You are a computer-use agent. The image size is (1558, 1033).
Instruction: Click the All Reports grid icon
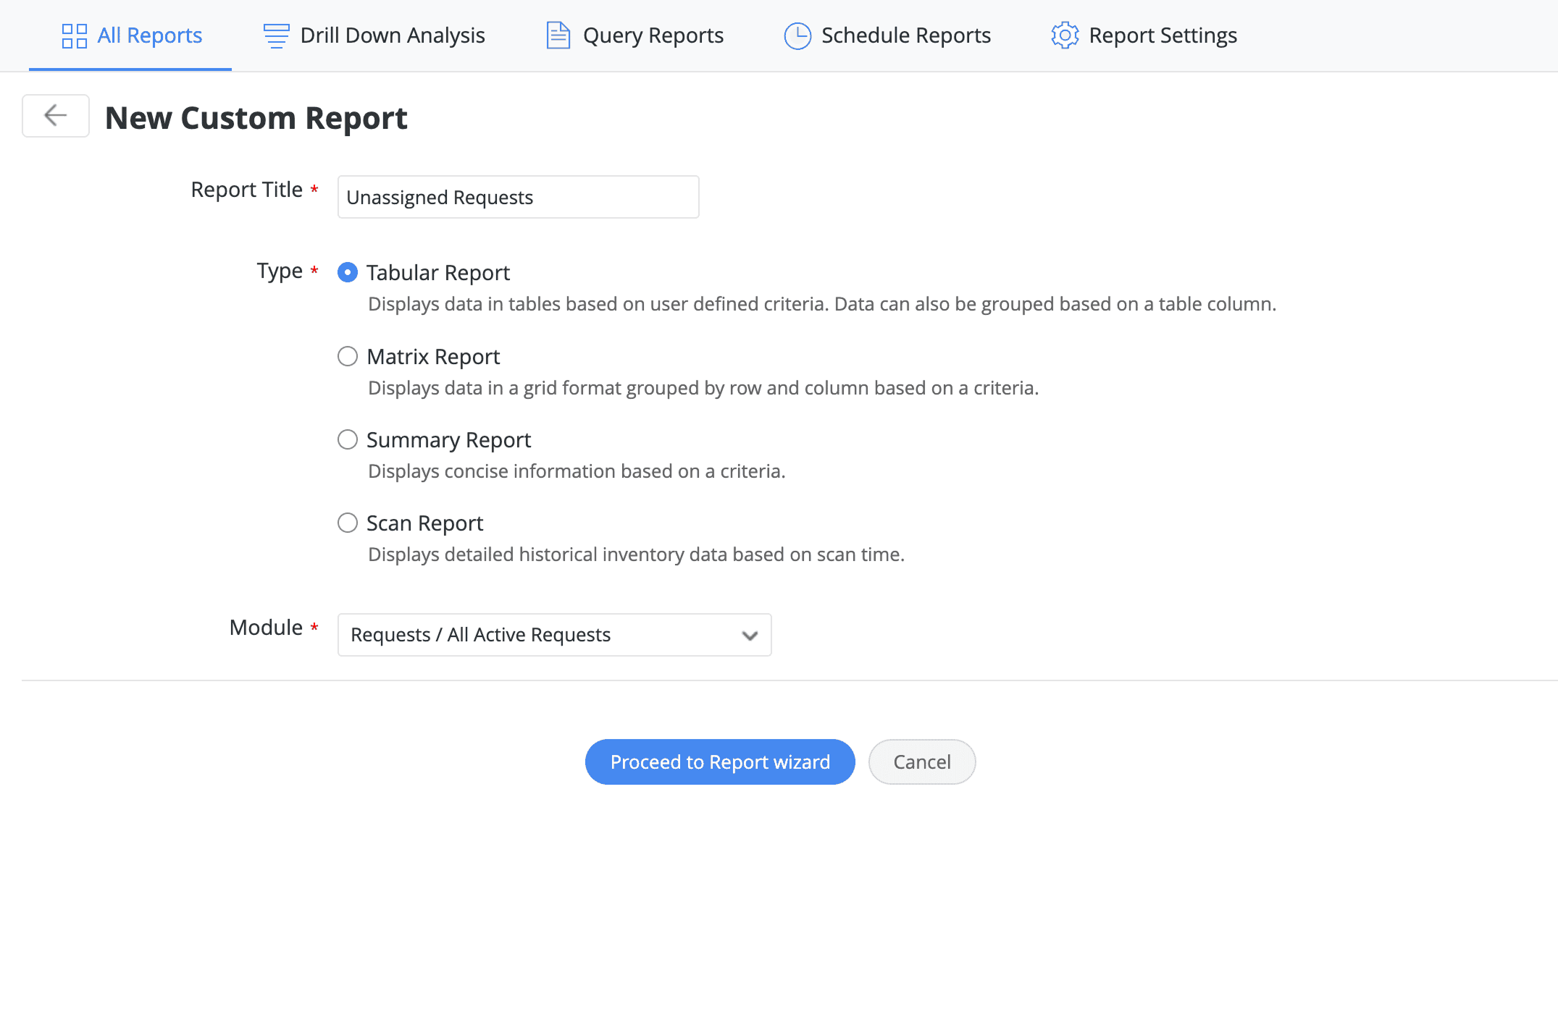73,35
